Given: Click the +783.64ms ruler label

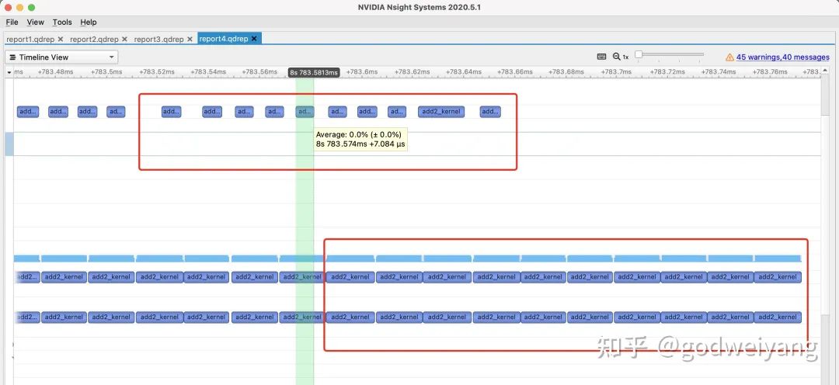Looking at the screenshot, I should 463,71.
